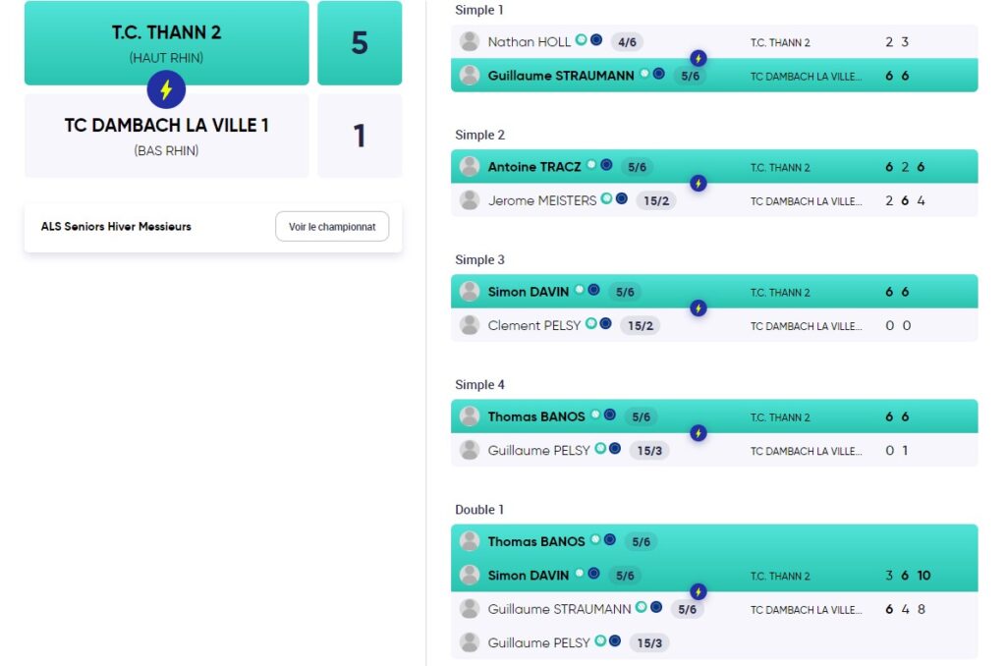The width and height of the screenshot is (1006, 666).
Task: Open Antoine TRACZ player profile
Action: click(533, 167)
